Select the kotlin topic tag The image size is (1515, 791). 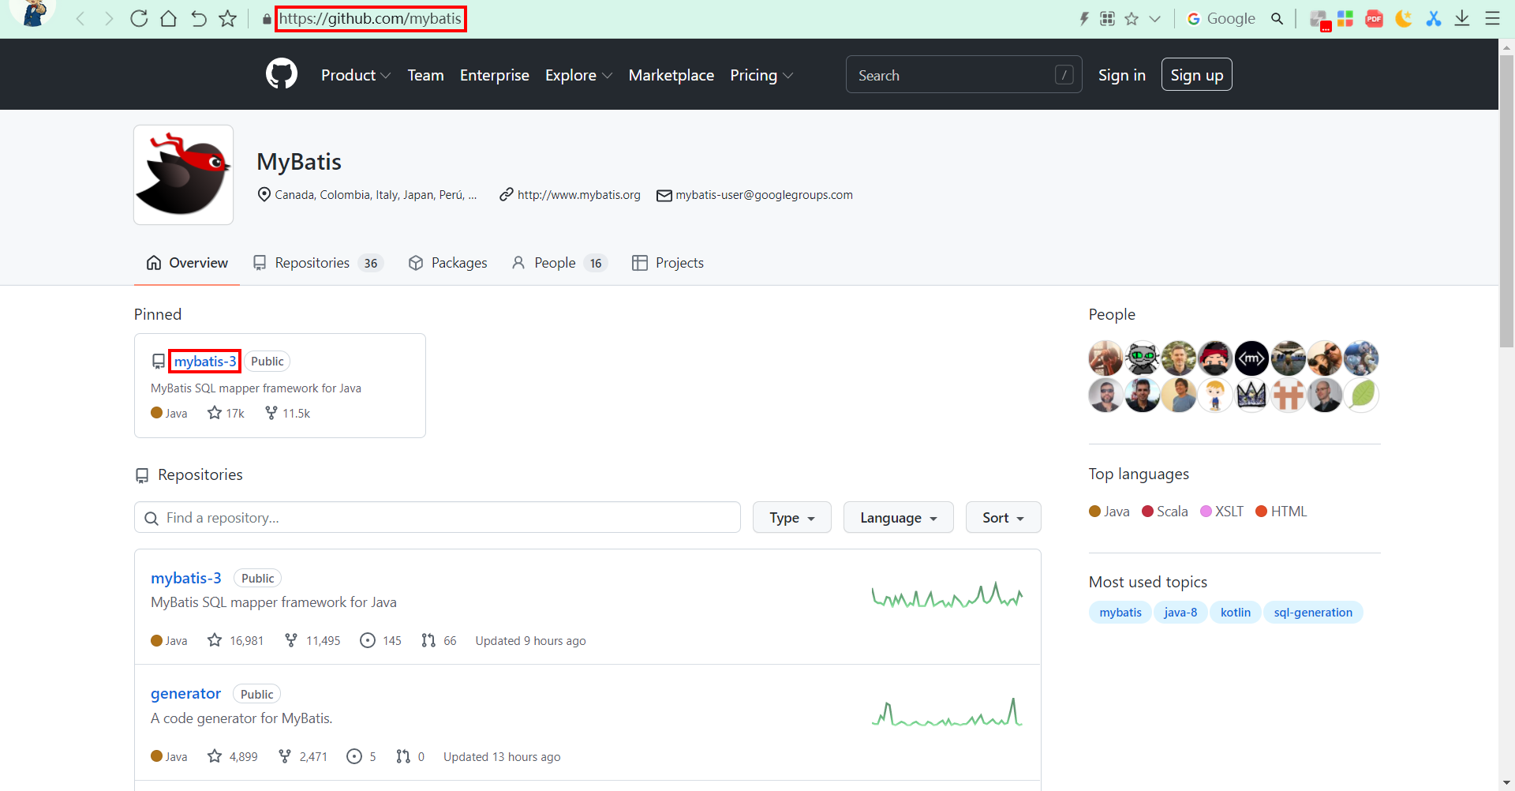pos(1236,612)
